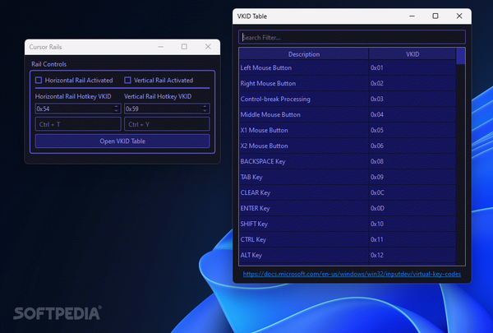The width and height of the screenshot is (493, 333).
Task: Minimize the Cursor Rails window
Action: pyautogui.click(x=161, y=47)
